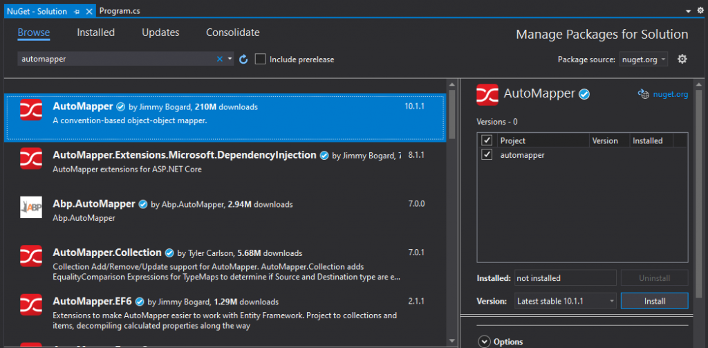Select the Abp.AutoMapper package title
Viewport: 708px width, 348px height.
94,204
